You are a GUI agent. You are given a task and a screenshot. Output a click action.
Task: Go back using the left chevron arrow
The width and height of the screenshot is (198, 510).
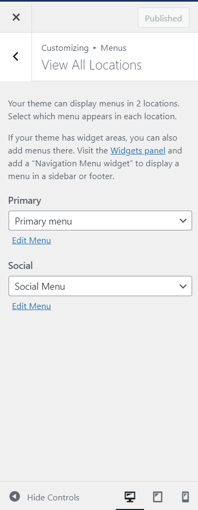click(x=15, y=57)
